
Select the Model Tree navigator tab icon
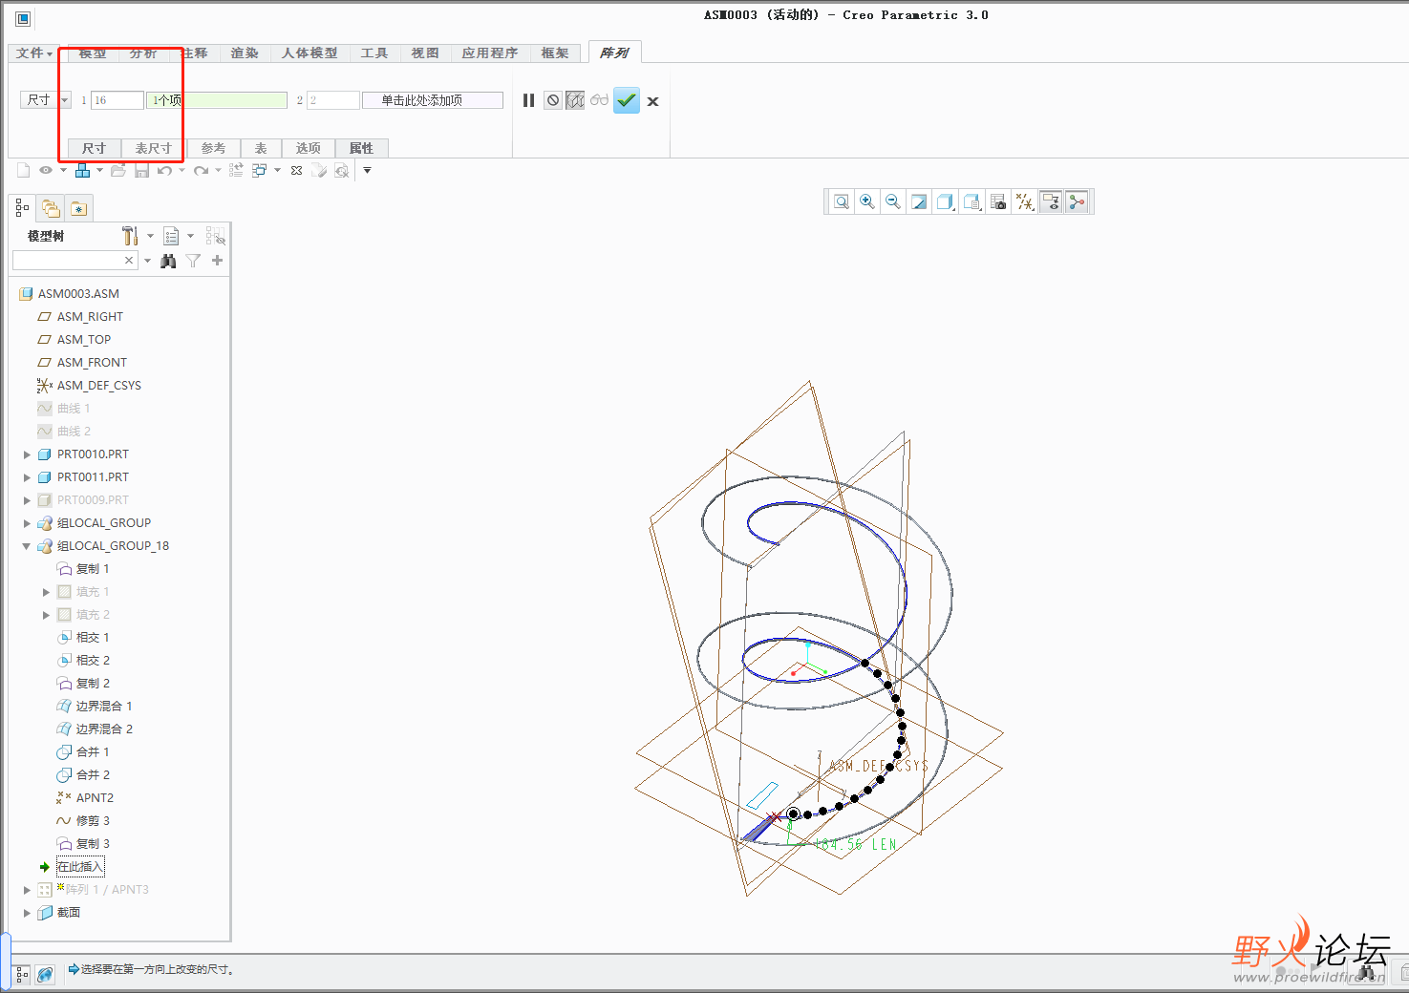coord(23,208)
